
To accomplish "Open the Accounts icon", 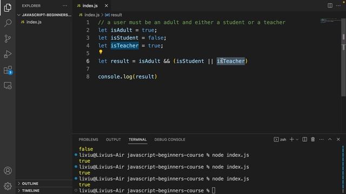I will pyautogui.click(x=8, y=170).
